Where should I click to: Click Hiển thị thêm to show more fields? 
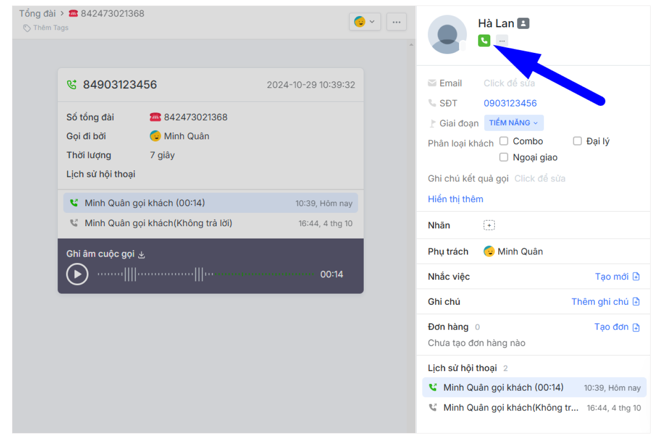455,199
